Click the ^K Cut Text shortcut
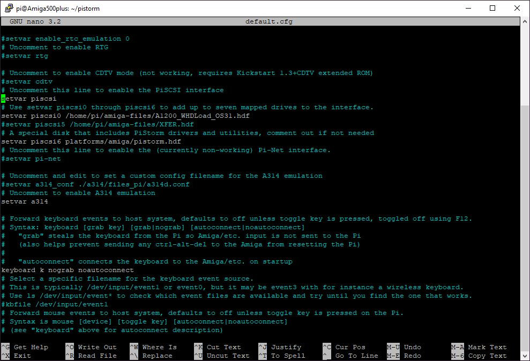 tap(218, 347)
